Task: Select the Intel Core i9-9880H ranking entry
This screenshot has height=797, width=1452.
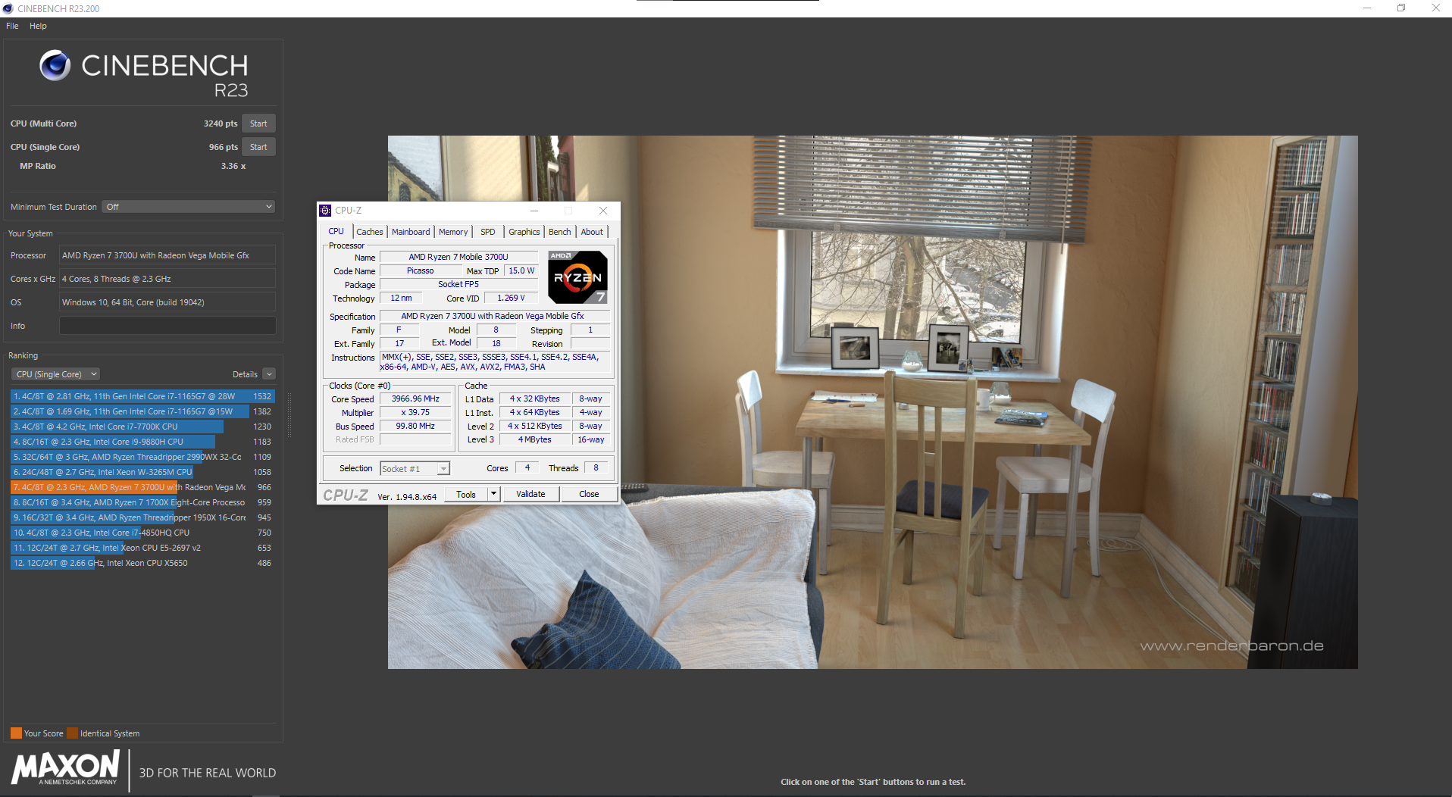Action: 142,442
